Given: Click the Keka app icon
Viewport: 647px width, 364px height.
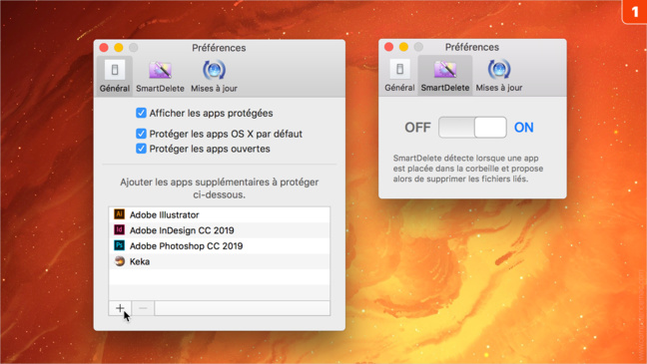Looking at the screenshot, I should tap(119, 261).
